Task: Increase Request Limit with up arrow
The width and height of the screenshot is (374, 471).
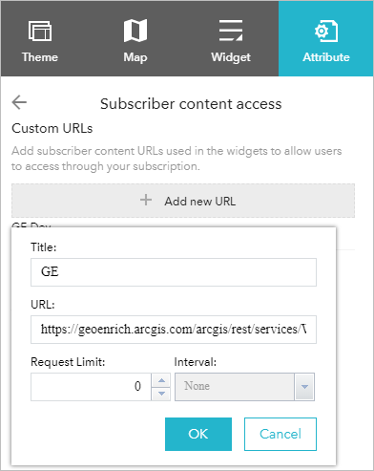Action: [x=161, y=380]
